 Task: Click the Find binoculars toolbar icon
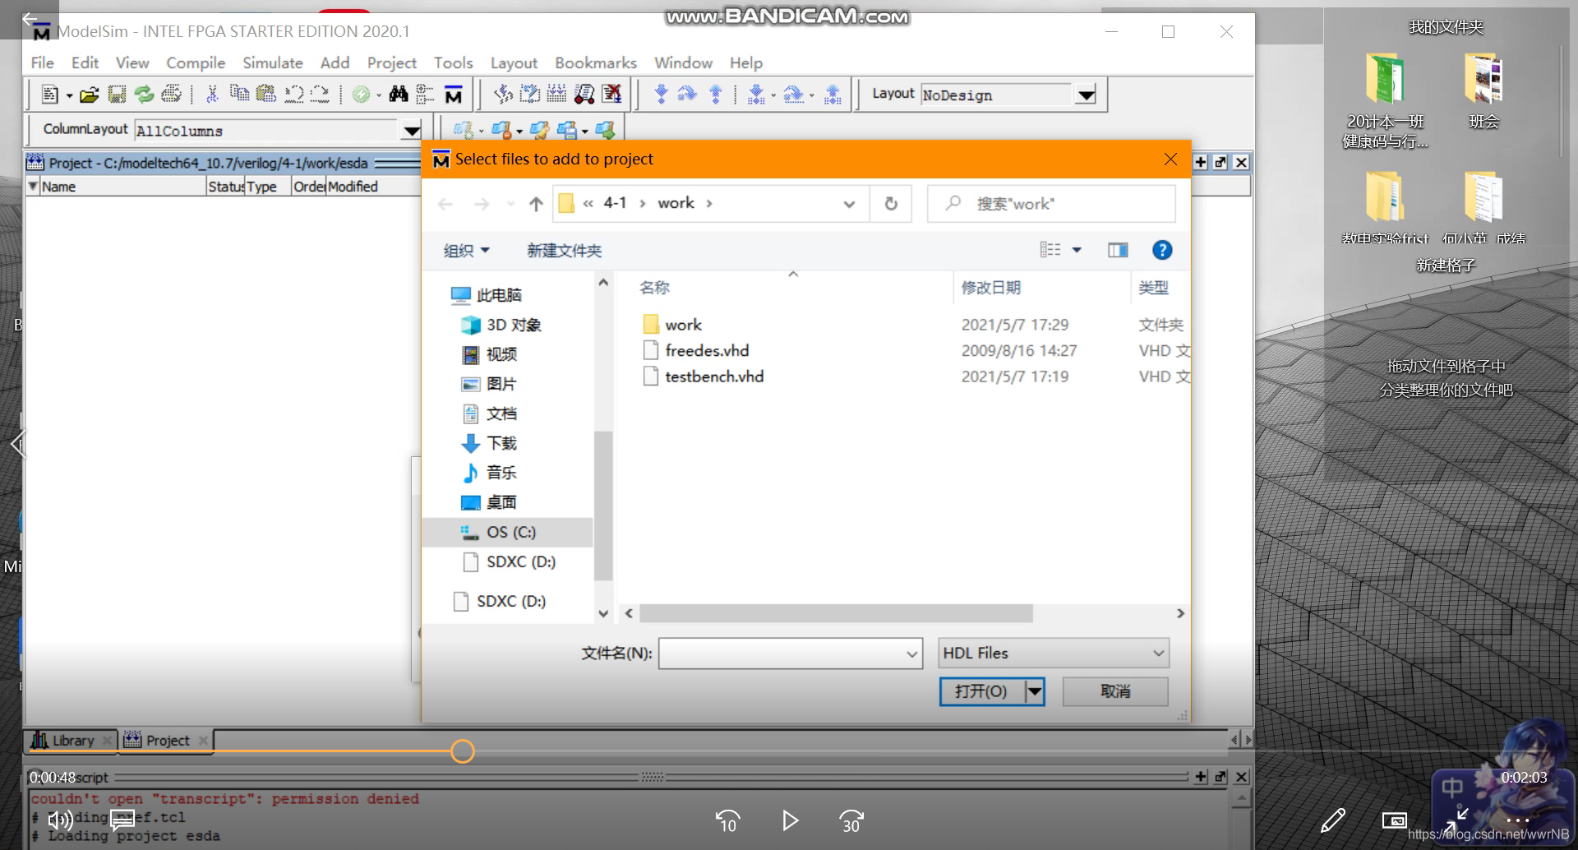coord(399,95)
